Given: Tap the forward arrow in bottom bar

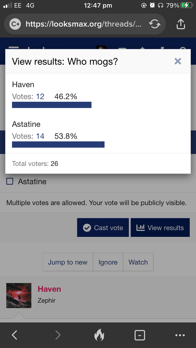Looking at the screenshot, I should pyautogui.click(x=58, y=335).
